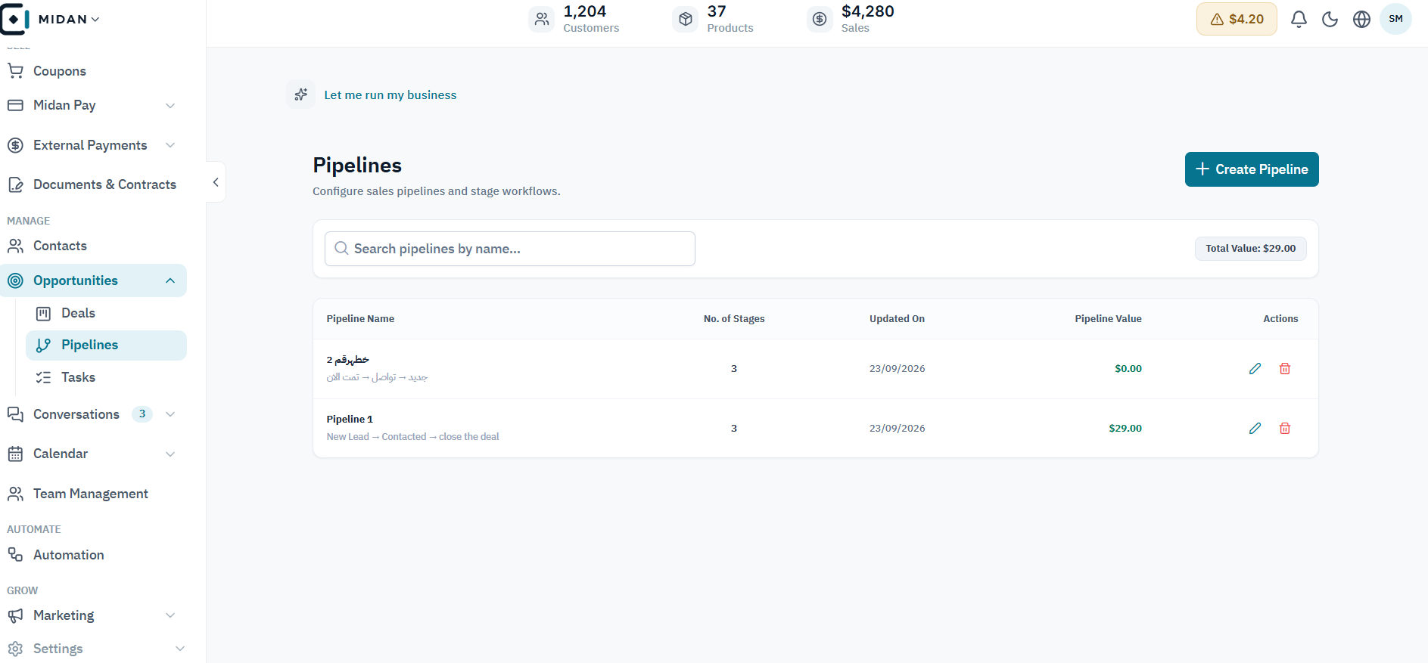Screen dimensions: 1428x663
Task: Delete the Pipeline 1 row
Action: [x=1284, y=428]
